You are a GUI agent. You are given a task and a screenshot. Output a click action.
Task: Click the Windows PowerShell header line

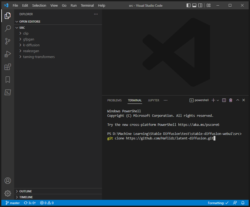(x=124, y=111)
